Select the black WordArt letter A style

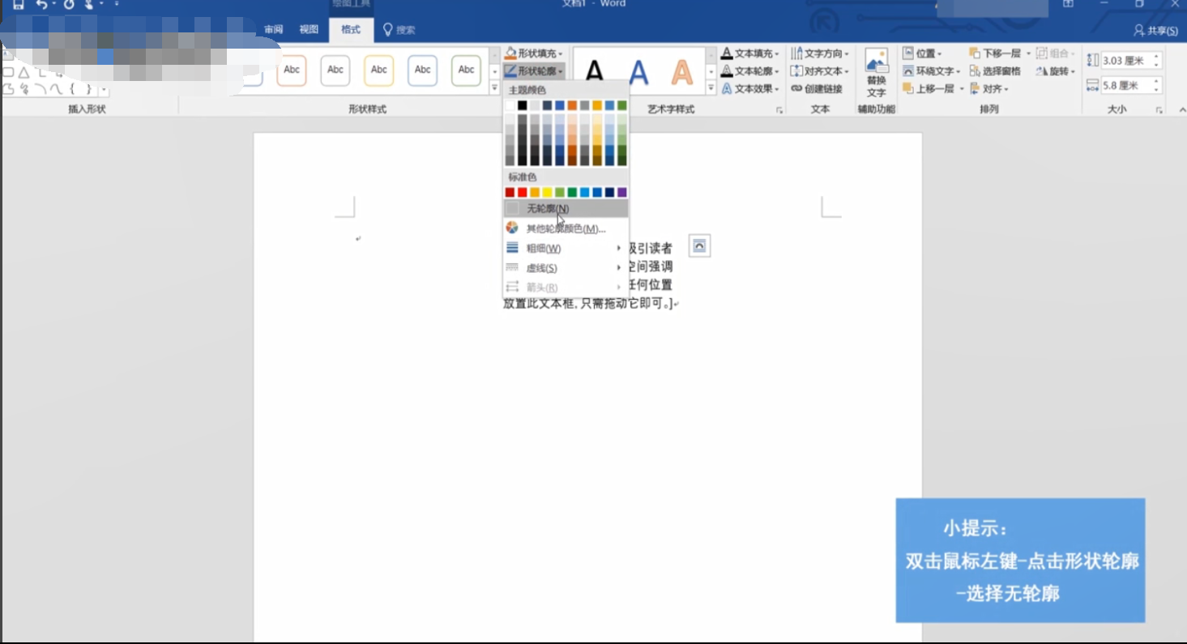[595, 72]
